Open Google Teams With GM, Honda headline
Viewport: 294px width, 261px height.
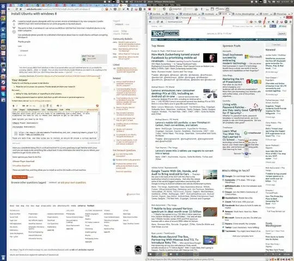pyautogui.click(x=174, y=172)
